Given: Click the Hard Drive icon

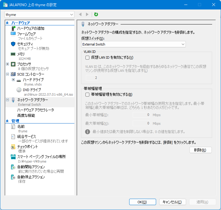Looking at the screenshot, I should point(19,80).
